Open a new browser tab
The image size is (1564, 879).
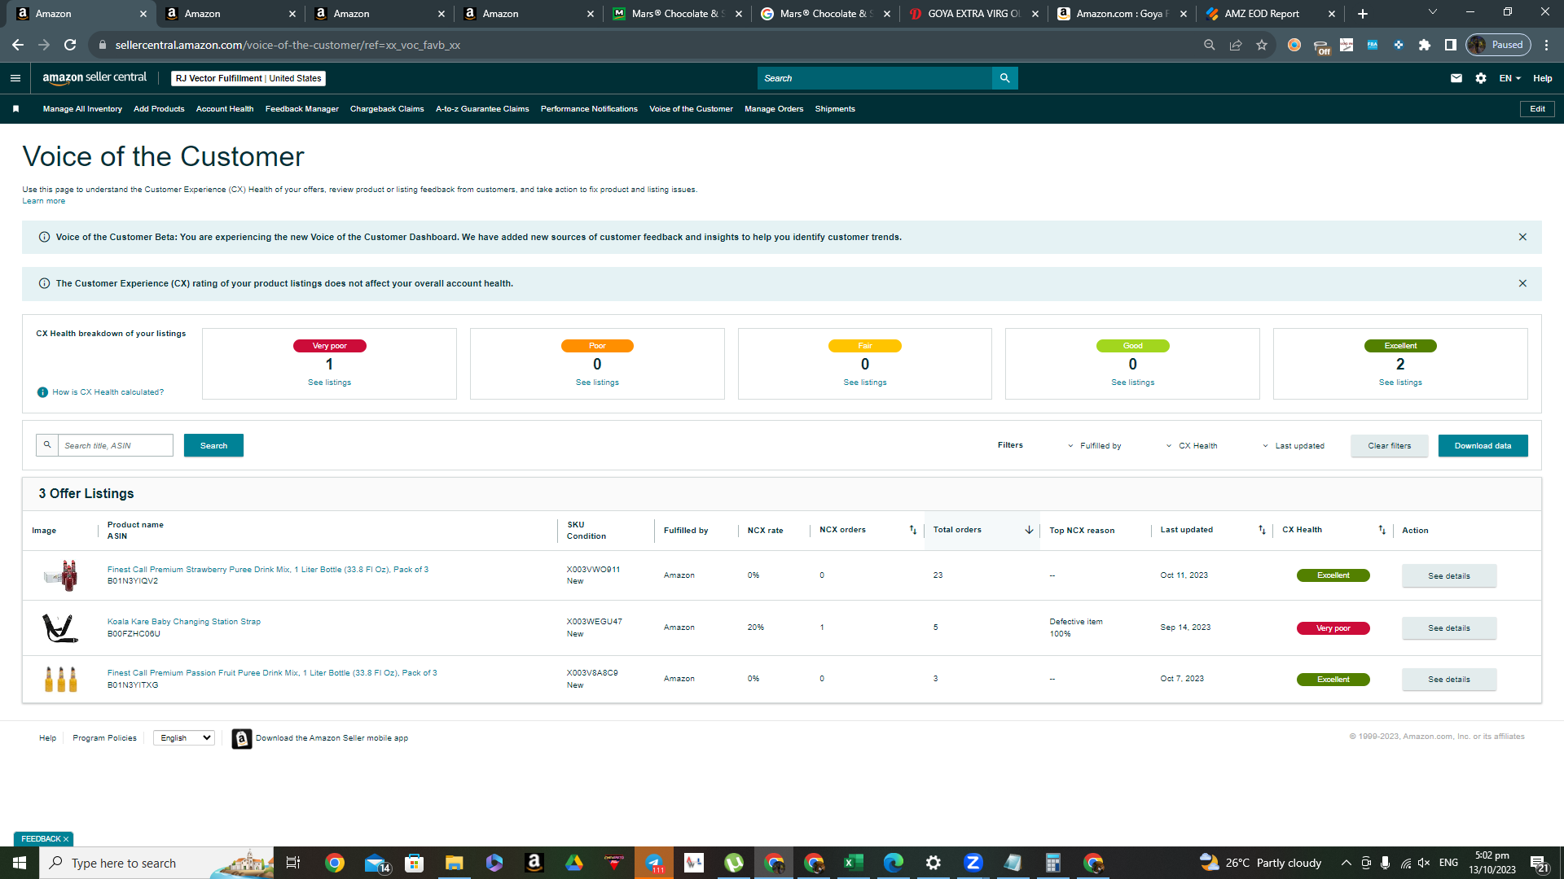point(1363,14)
